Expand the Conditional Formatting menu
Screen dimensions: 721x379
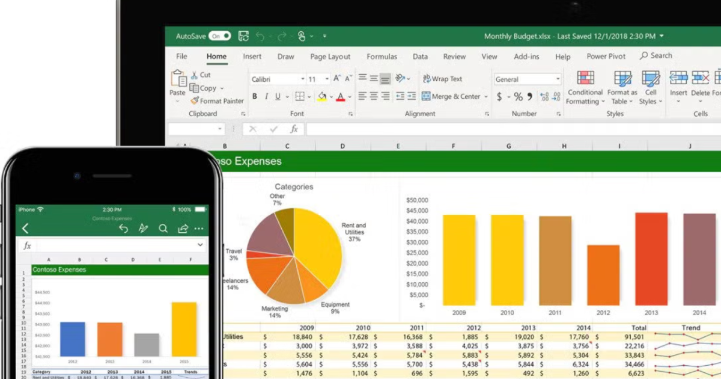coord(585,87)
